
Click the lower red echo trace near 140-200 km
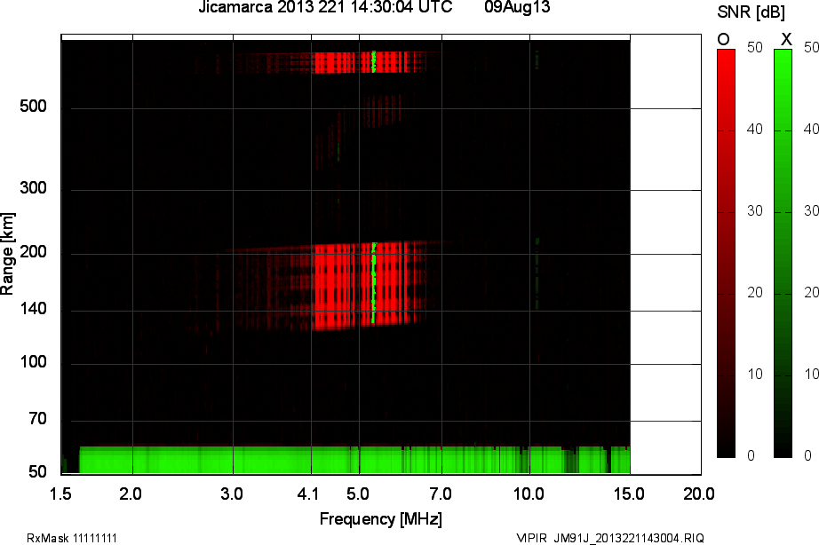click(346, 284)
